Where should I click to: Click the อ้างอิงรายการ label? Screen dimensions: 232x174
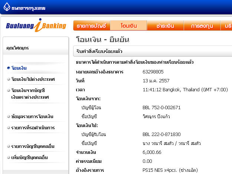[90, 170]
